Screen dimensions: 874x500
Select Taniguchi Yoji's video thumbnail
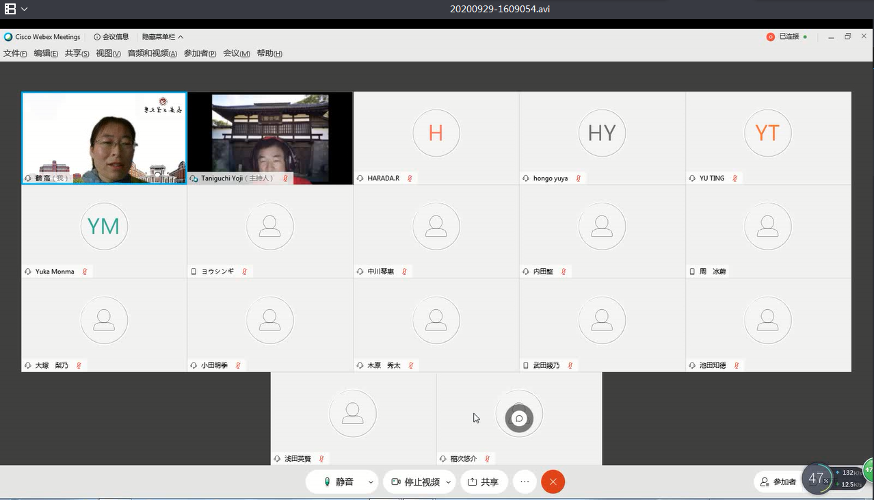[270, 137]
